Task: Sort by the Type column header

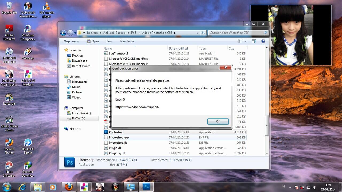Action: 213,49
